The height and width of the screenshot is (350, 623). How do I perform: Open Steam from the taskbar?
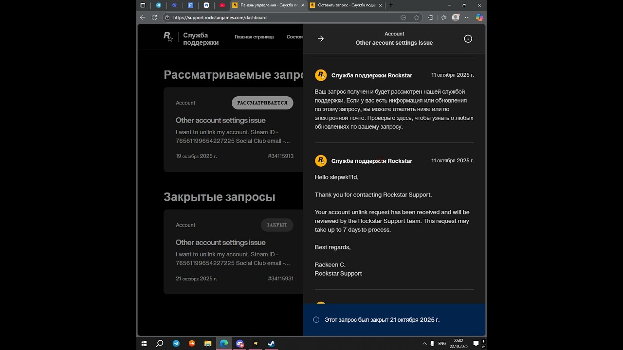click(x=271, y=344)
